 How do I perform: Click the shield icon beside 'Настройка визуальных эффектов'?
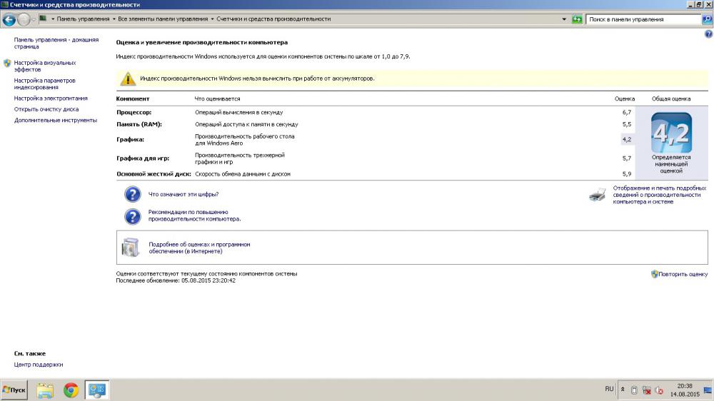(x=7, y=64)
